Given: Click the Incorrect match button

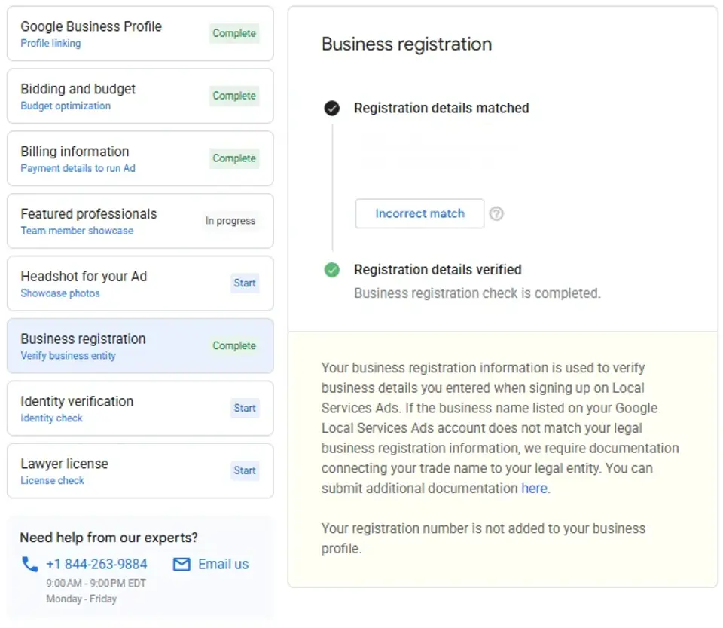Looking at the screenshot, I should [419, 213].
